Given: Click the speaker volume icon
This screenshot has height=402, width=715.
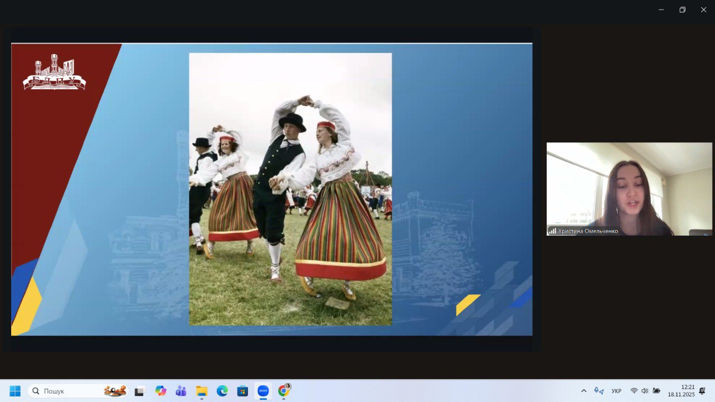Looking at the screenshot, I should [x=645, y=391].
